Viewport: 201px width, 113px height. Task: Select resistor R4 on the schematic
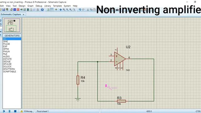[x=78, y=80]
